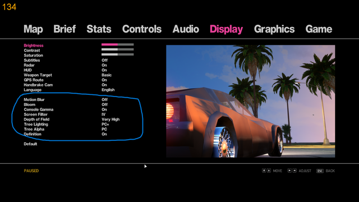This screenshot has height=202, width=359.
Task: Select the Brightness setting label
Action: tap(34, 45)
